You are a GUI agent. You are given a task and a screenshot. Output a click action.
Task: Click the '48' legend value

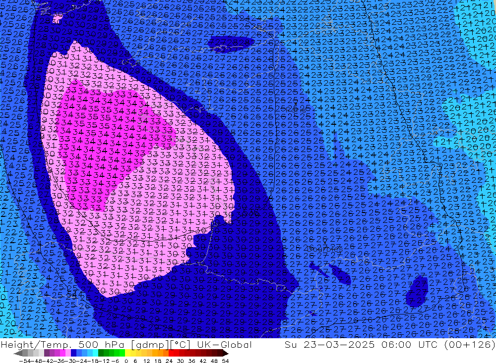coord(214,361)
